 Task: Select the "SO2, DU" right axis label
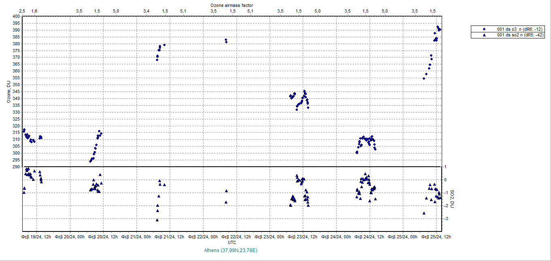453,199
